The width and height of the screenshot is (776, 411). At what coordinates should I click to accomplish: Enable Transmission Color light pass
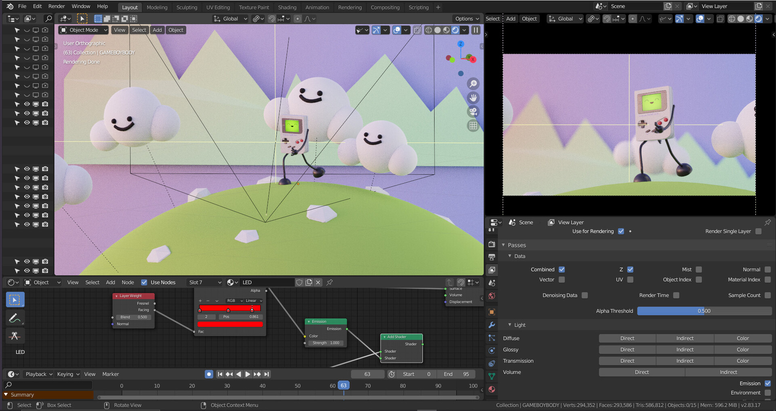[x=743, y=361]
